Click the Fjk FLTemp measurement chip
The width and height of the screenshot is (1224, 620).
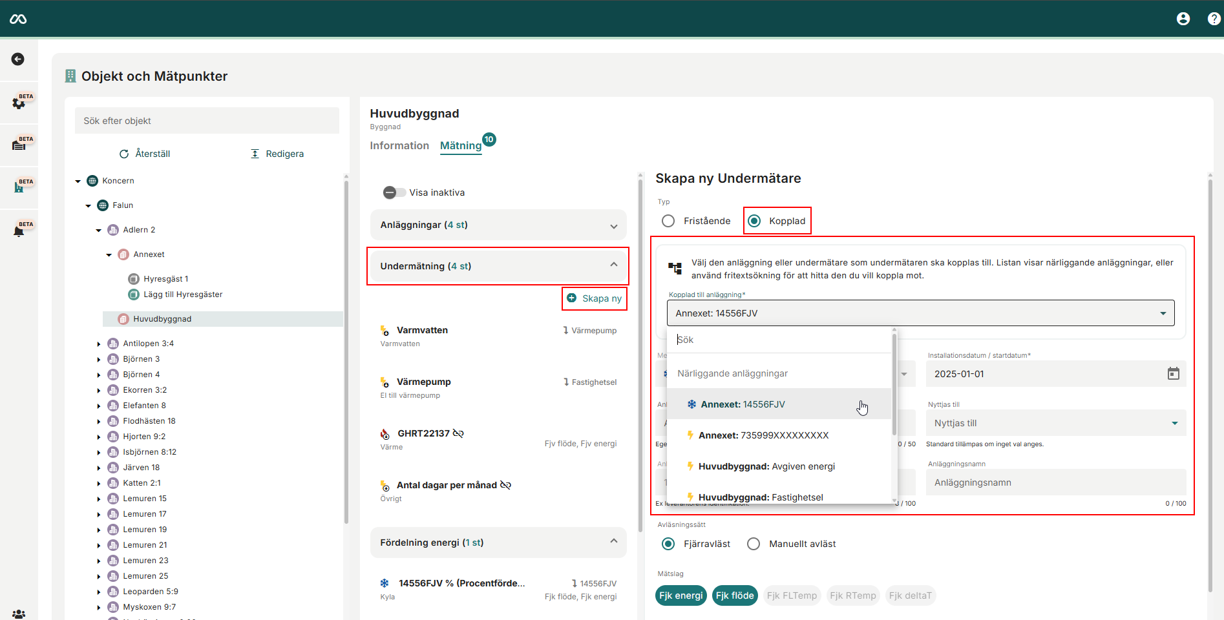point(792,595)
